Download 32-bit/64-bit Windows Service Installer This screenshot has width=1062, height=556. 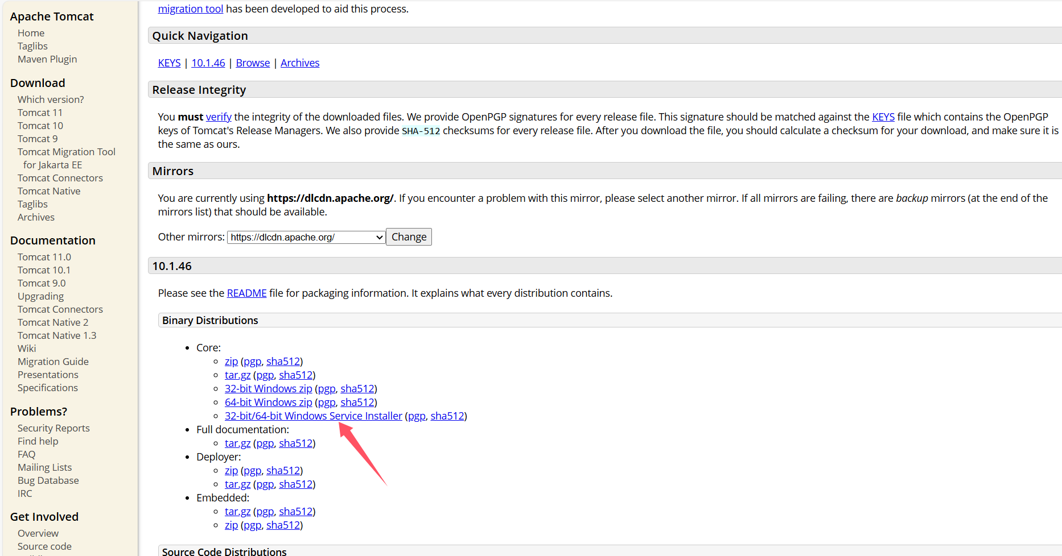tap(313, 416)
